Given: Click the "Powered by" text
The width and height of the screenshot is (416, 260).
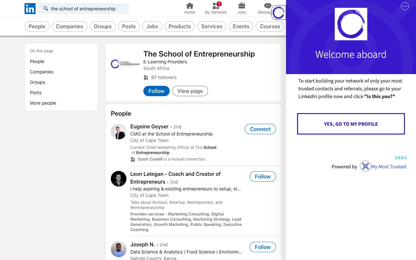Looking at the screenshot, I should (344, 167).
